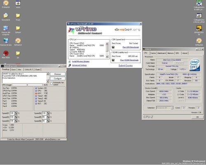Click the Configure button in SpeedFan

58,78
